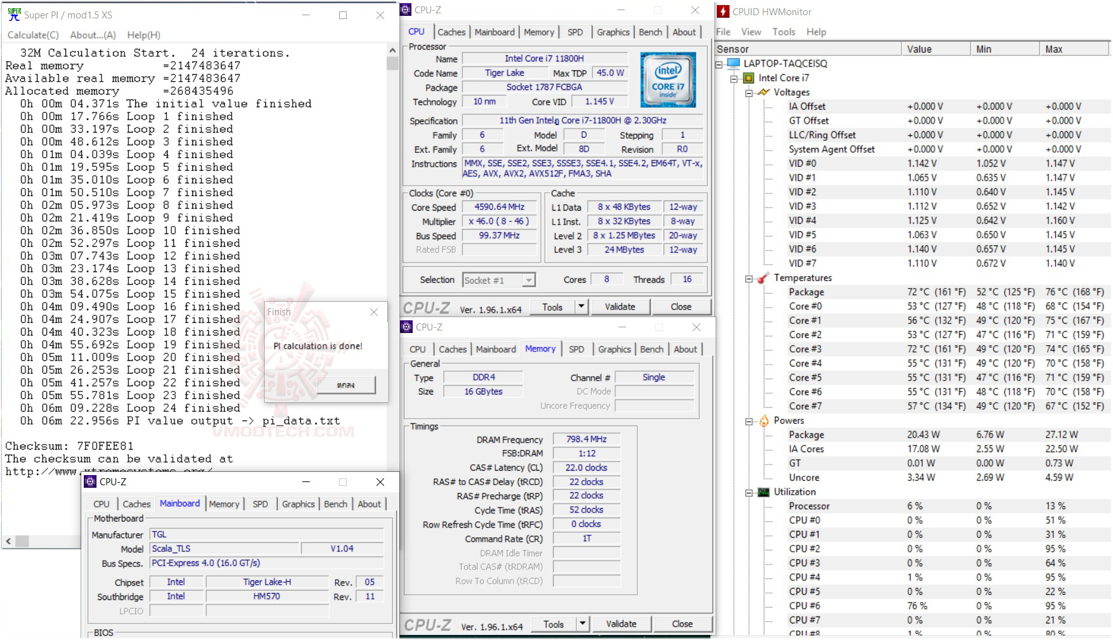Click the Temperatures thermometer icon in HWMonitor

tap(763, 278)
